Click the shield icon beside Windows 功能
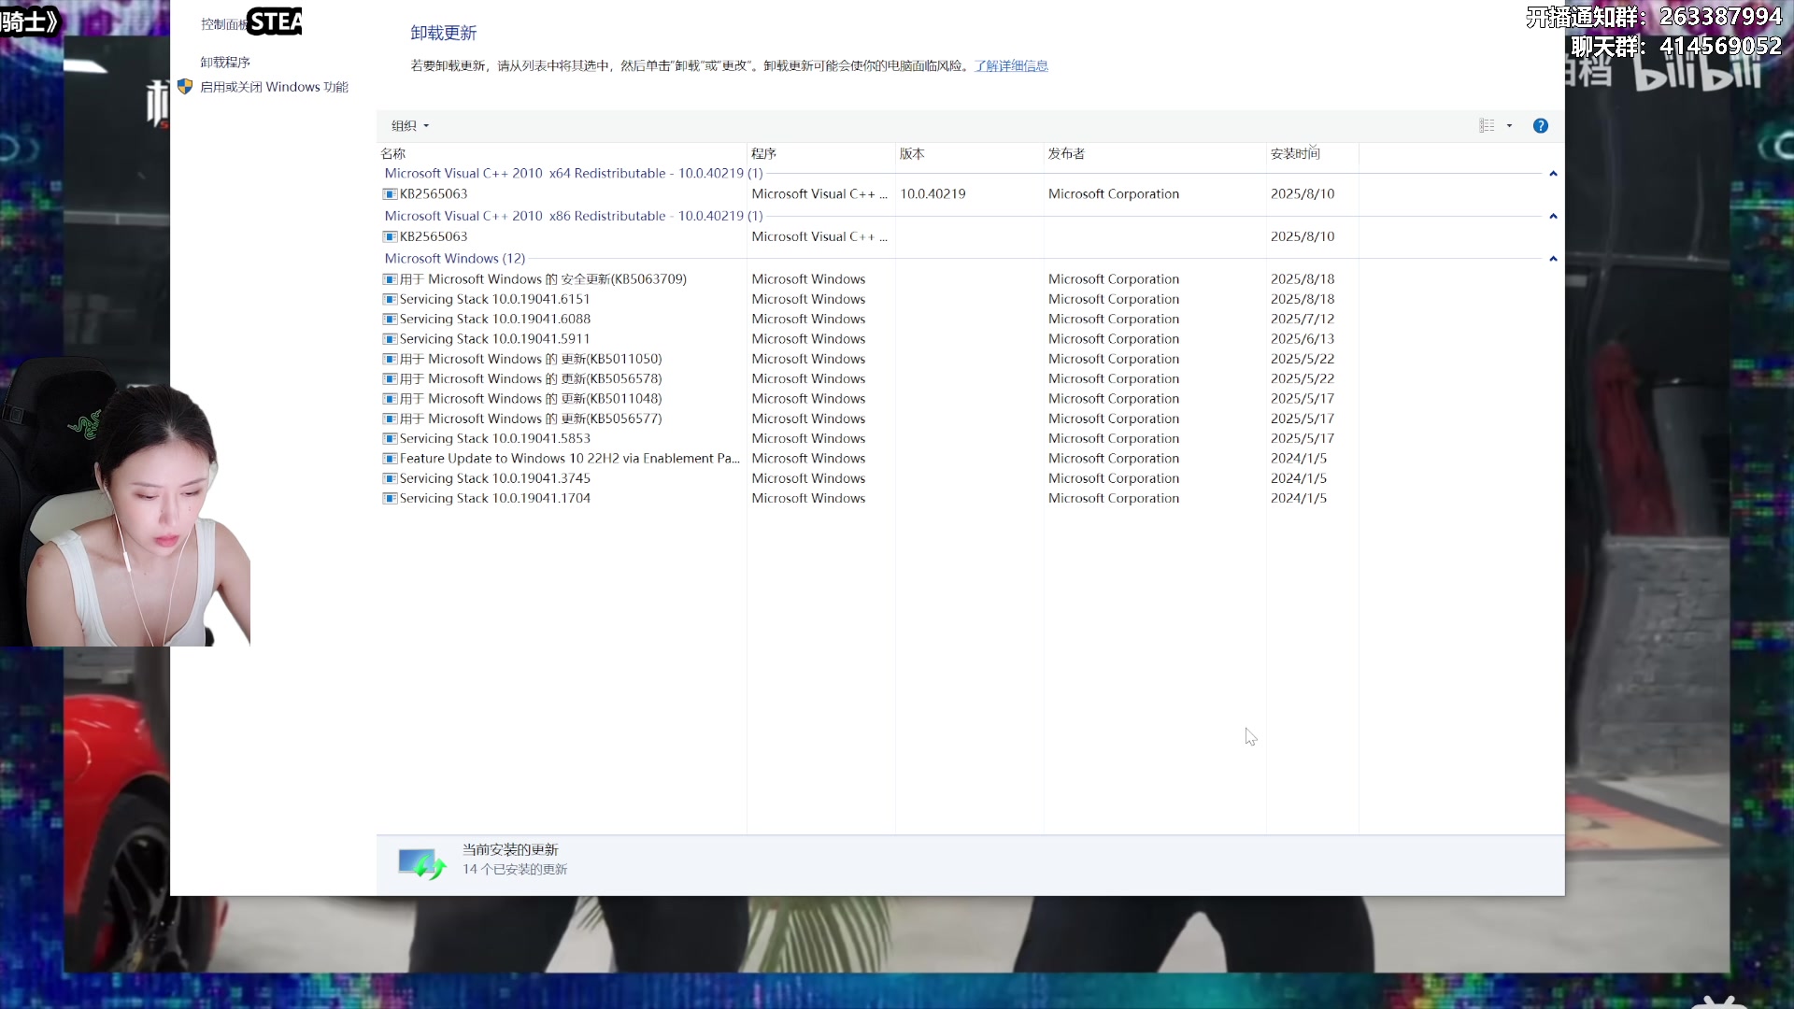This screenshot has width=1794, height=1009. (x=185, y=87)
